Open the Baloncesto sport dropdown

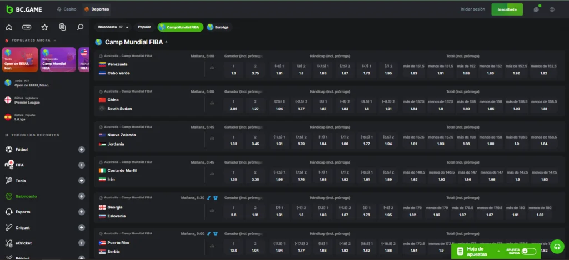113,27
